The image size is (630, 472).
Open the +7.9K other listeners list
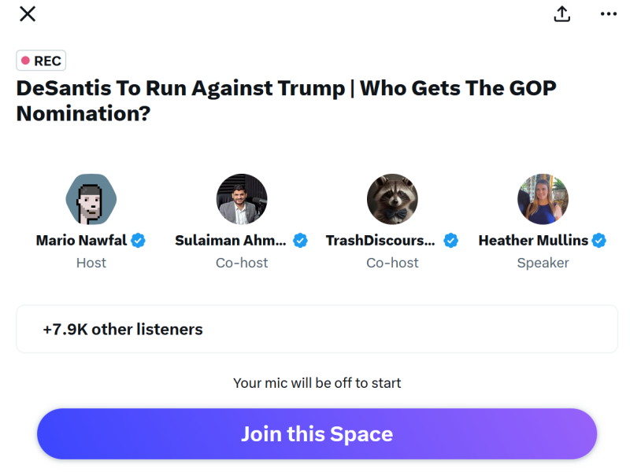tap(317, 330)
